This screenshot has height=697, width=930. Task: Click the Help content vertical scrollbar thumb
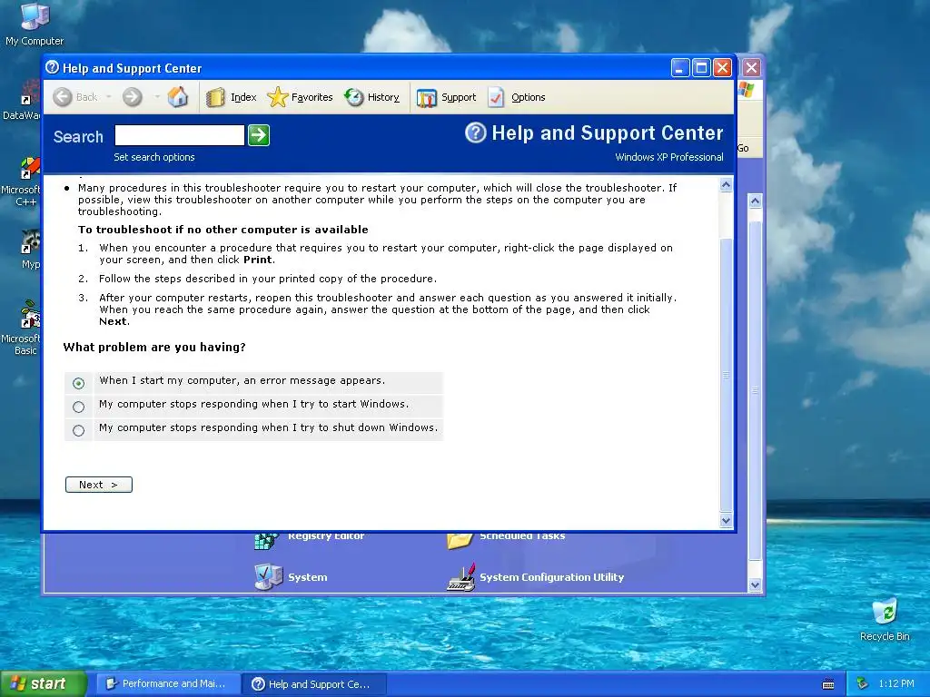(726, 375)
